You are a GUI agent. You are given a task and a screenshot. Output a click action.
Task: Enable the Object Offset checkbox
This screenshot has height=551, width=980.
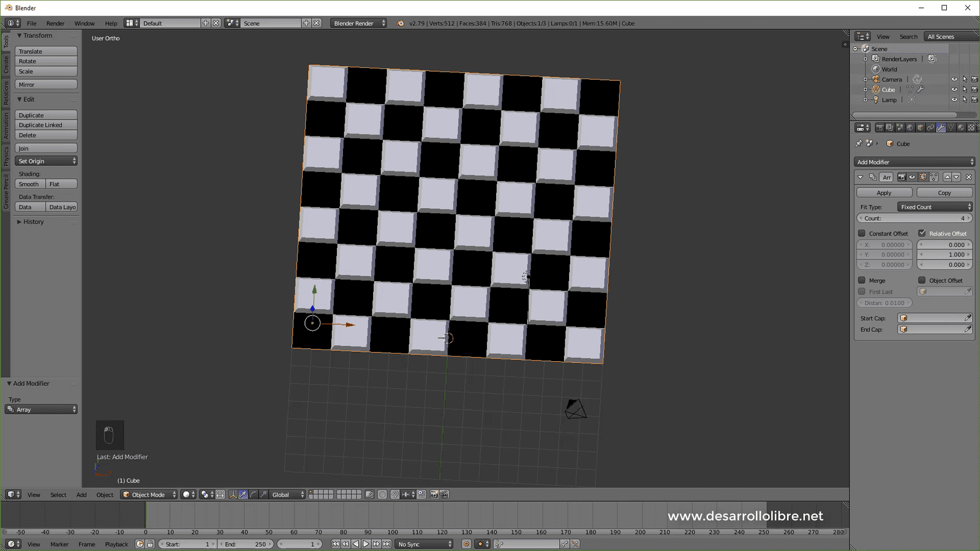coord(922,280)
